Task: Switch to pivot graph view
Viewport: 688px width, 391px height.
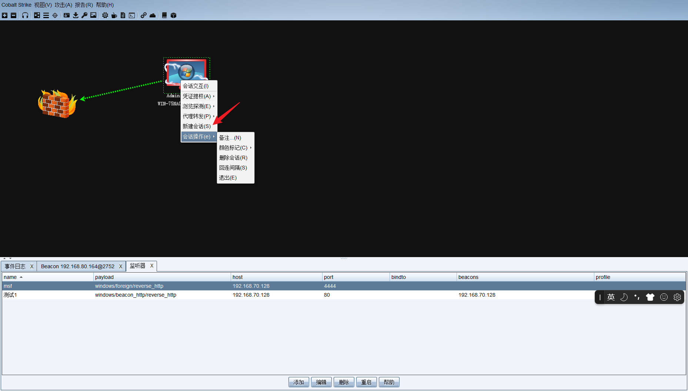Action: [x=37, y=15]
